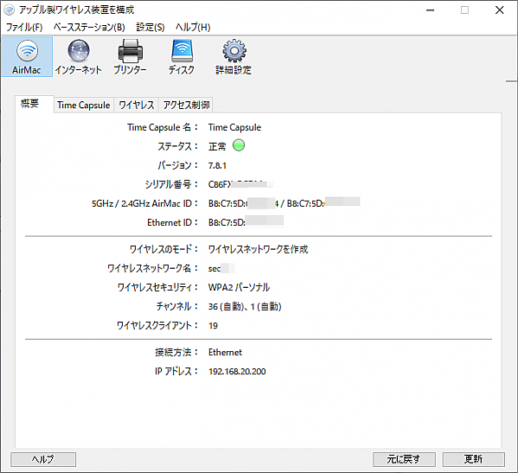
Task: Click the ヘルプ button at bottom
Action: tap(43, 459)
